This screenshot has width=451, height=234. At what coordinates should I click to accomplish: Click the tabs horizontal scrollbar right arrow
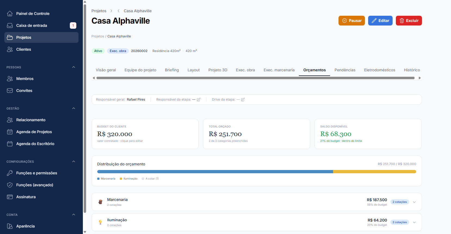click(420, 78)
